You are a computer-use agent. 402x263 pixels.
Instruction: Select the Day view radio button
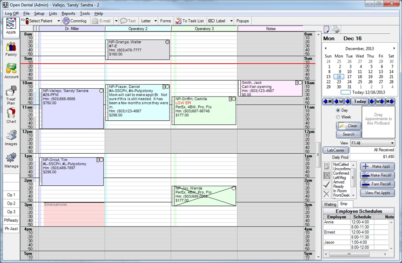pyautogui.click(x=338, y=110)
